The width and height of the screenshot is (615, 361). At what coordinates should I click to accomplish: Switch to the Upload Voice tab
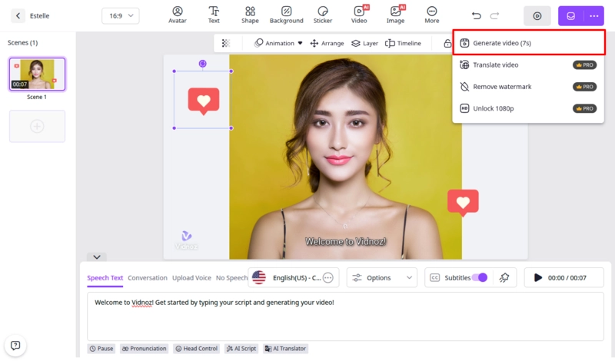191,277
